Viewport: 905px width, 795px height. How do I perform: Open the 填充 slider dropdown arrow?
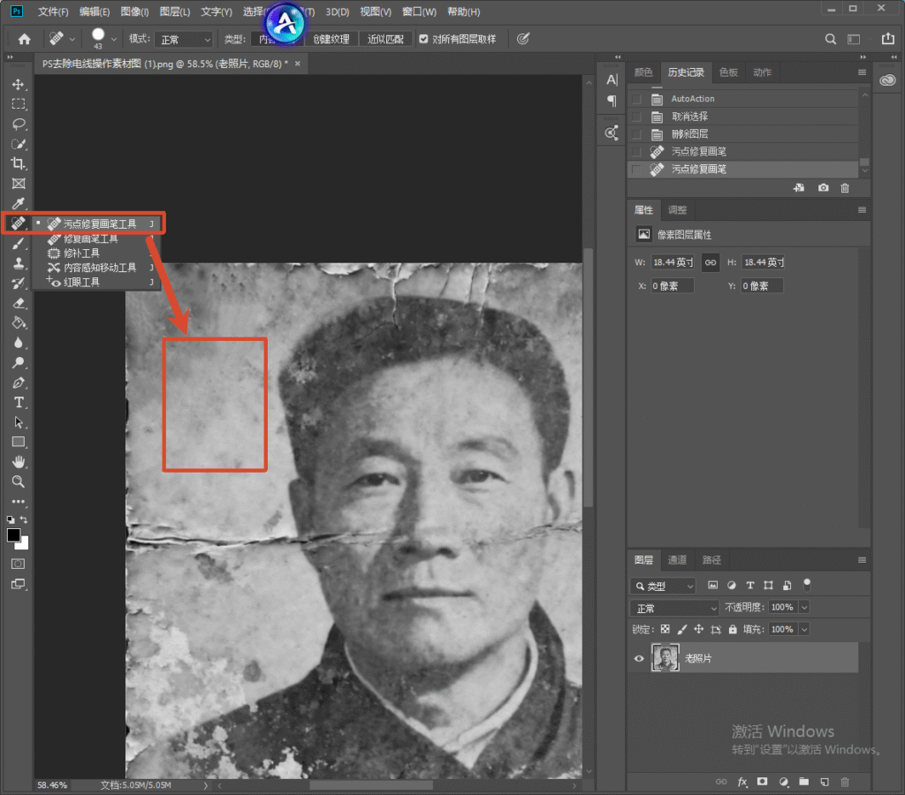pos(804,630)
